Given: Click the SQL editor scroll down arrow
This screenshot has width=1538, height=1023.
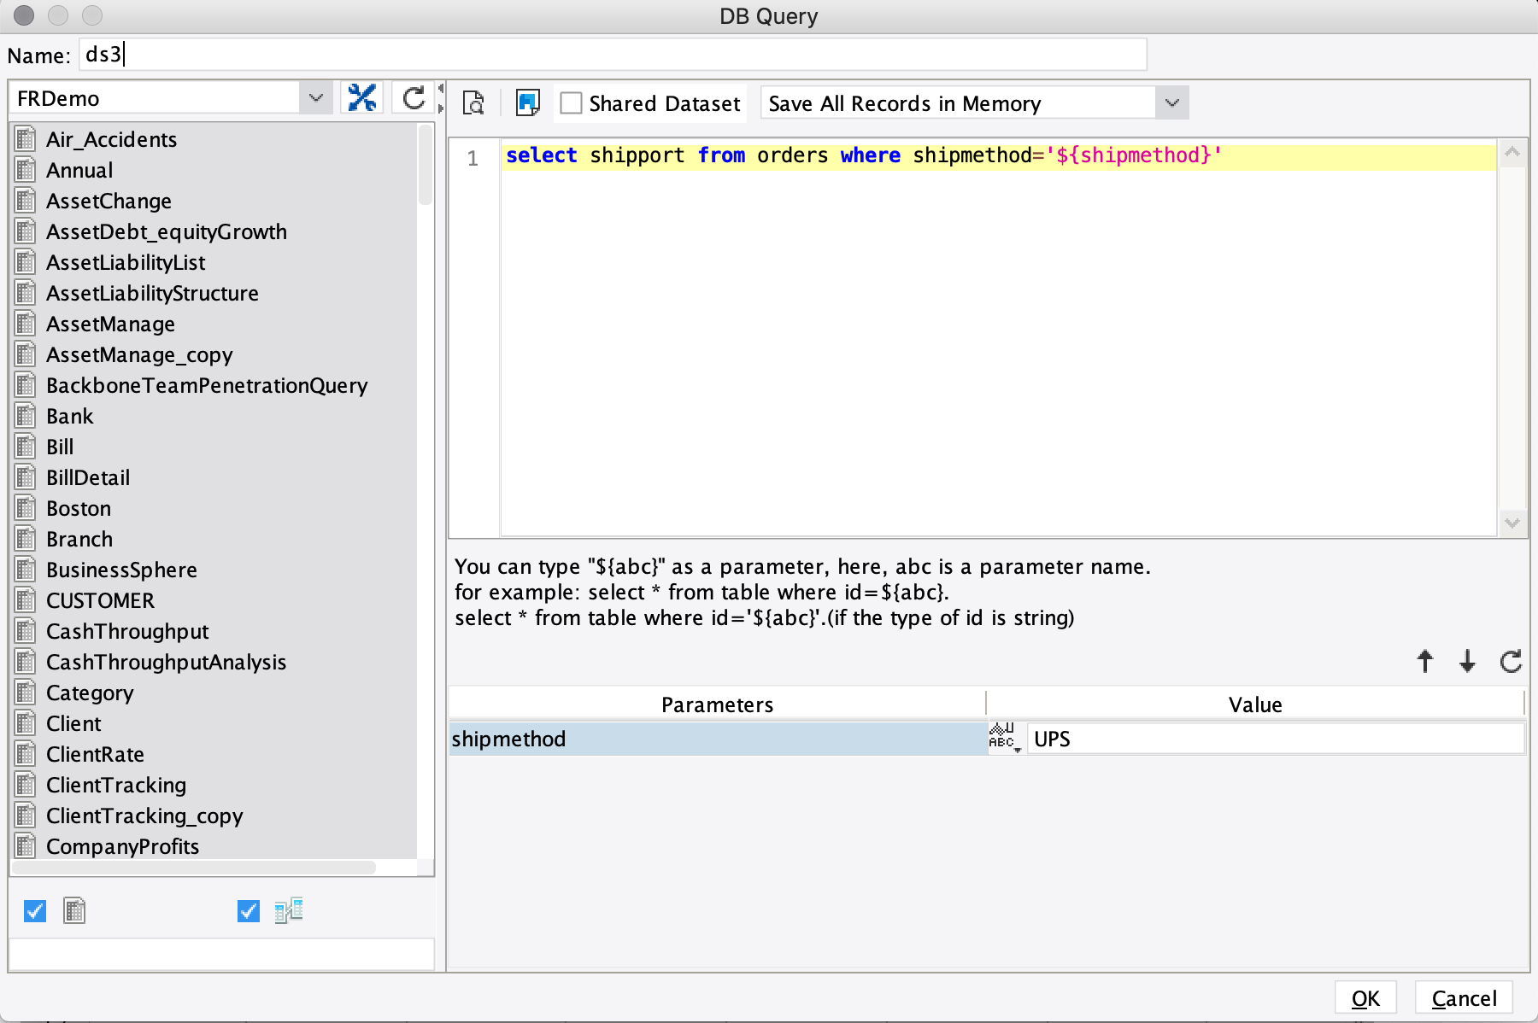Looking at the screenshot, I should point(1512,523).
